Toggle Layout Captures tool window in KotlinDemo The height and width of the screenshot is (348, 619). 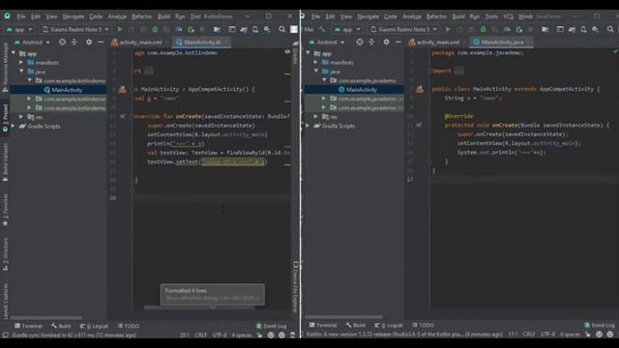tap(5, 301)
